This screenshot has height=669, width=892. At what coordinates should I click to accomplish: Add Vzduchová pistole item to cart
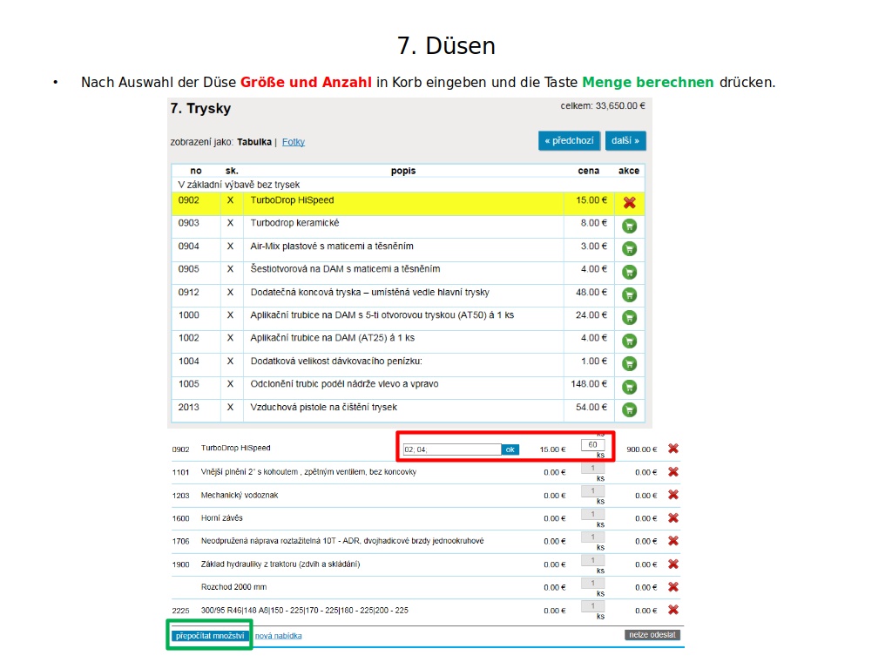629,409
